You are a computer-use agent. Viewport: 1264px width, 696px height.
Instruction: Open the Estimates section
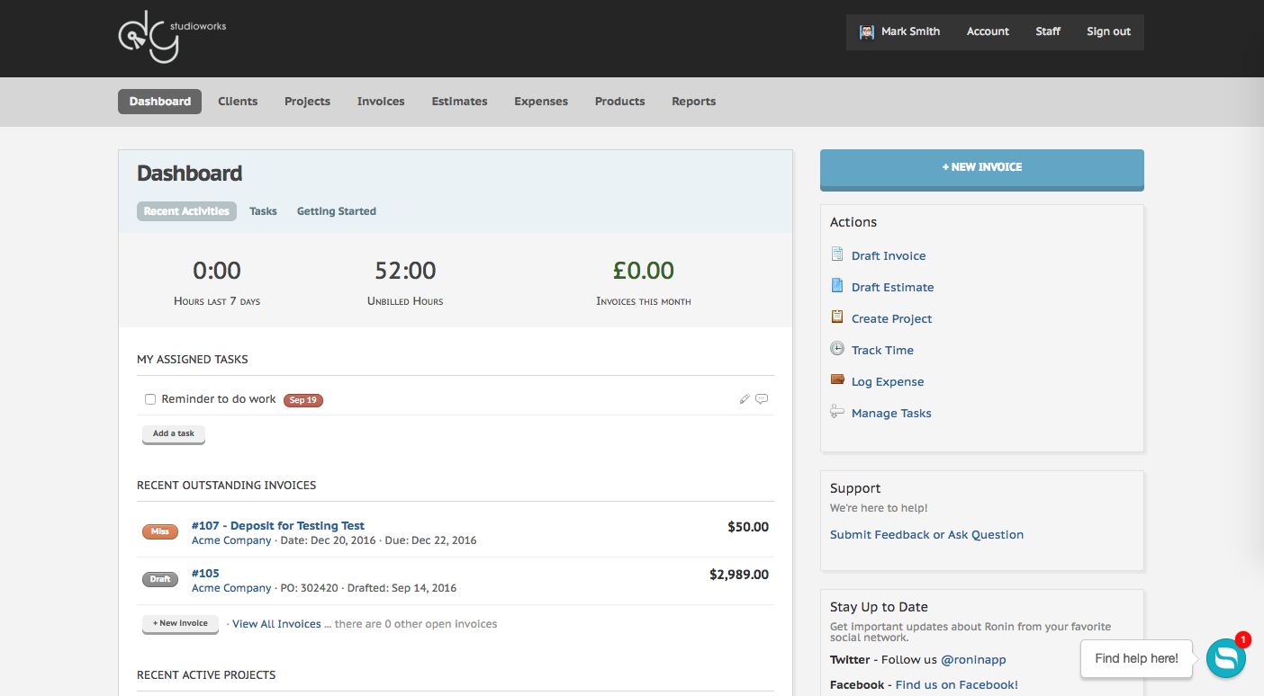click(459, 102)
